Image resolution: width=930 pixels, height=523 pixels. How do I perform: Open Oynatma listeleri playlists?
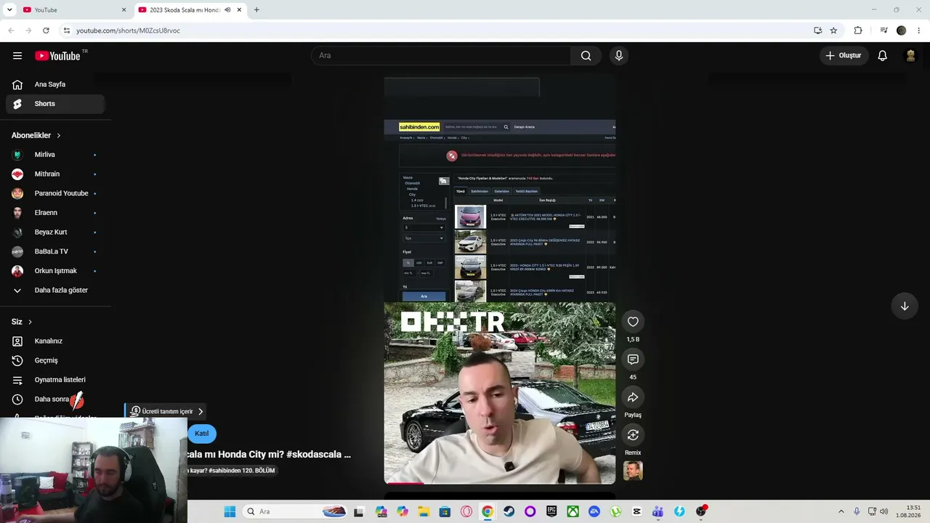[55, 380]
